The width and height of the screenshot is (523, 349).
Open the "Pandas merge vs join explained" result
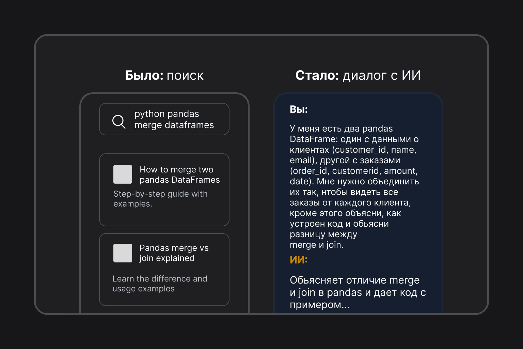[174, 253]
